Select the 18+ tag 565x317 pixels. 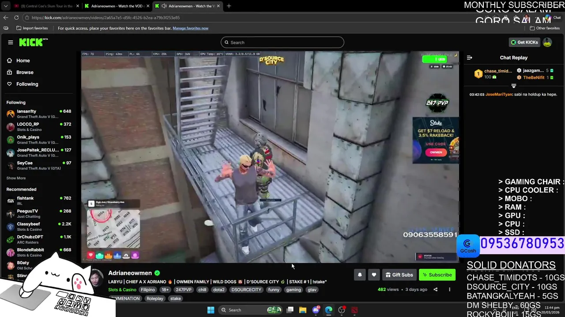click(x=165, y=290)
